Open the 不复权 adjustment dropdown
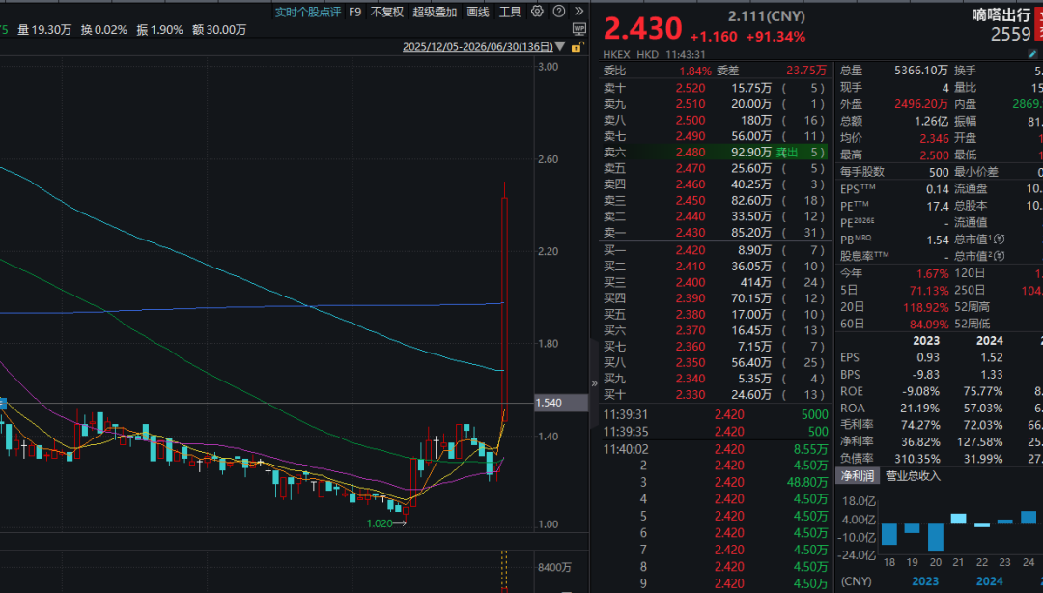1043x593 pixels. (387, 12)
